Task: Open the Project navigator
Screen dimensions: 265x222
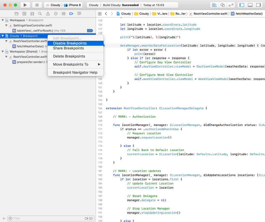Action: [17, 13]
